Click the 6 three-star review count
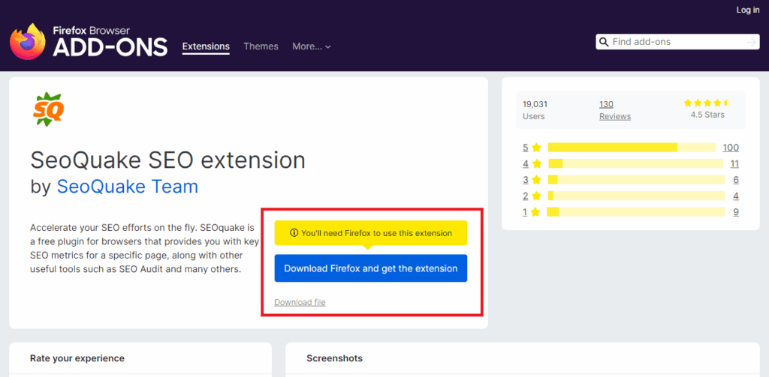 pos(736,180)
